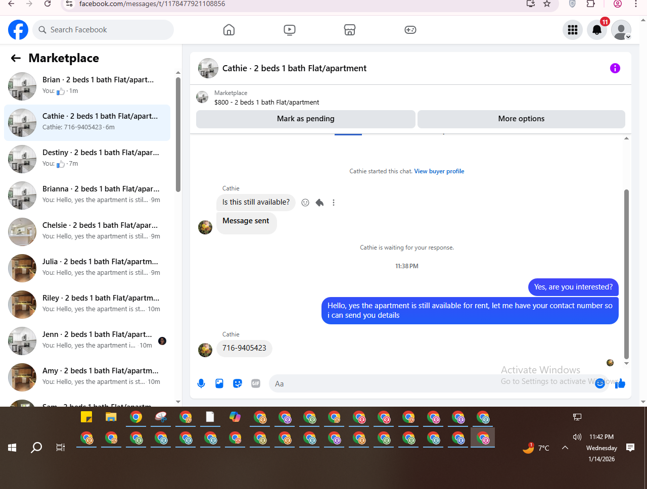Open Amy's conversation in the list

pos(87,377)
